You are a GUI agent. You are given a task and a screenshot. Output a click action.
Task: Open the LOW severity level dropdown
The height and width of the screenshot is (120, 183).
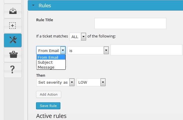click(91, 82)
